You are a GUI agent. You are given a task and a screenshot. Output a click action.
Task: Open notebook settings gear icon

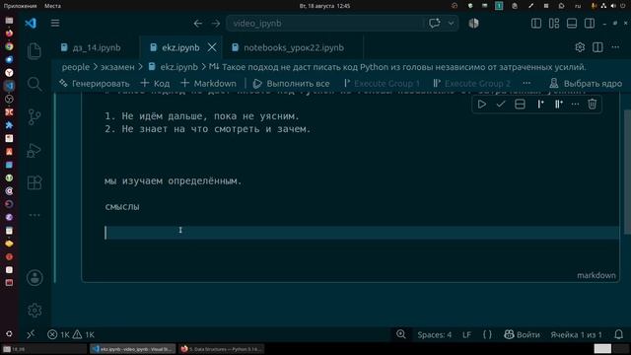click(x=580, y=47)
